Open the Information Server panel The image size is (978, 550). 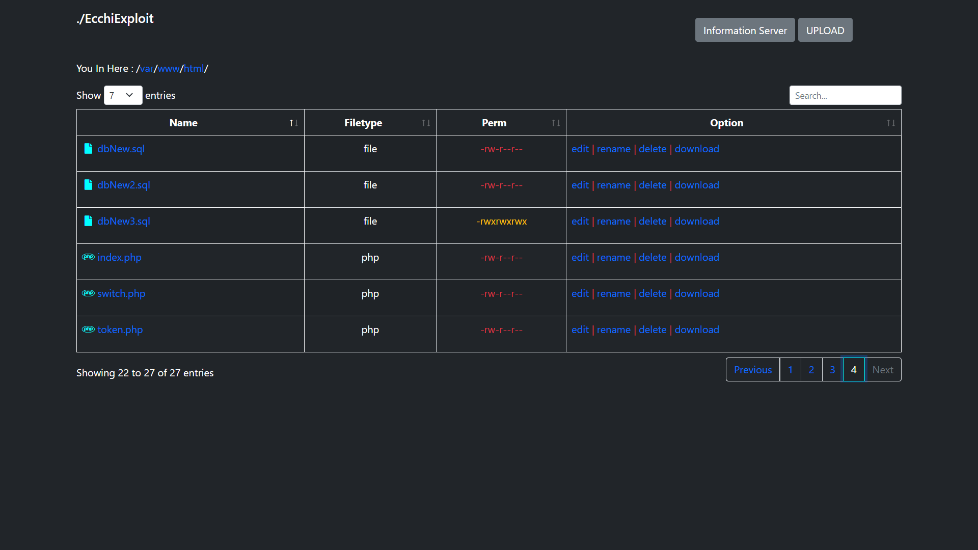pos(745,30)
